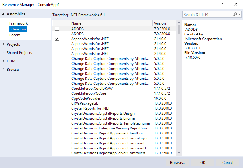Select CrystalDecisions.ReportAppServer.Controllers row

click(x=114, y=153)
